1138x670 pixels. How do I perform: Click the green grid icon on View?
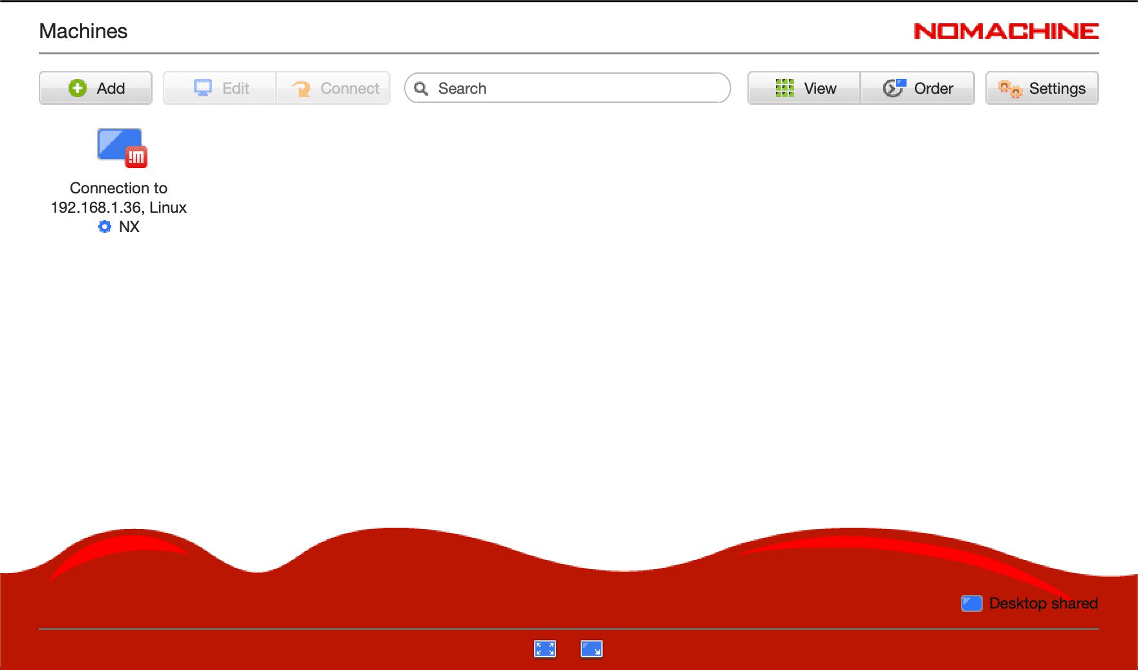[784, 88]
